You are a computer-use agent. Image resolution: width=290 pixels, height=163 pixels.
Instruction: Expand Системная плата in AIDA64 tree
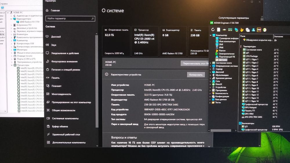210,63
